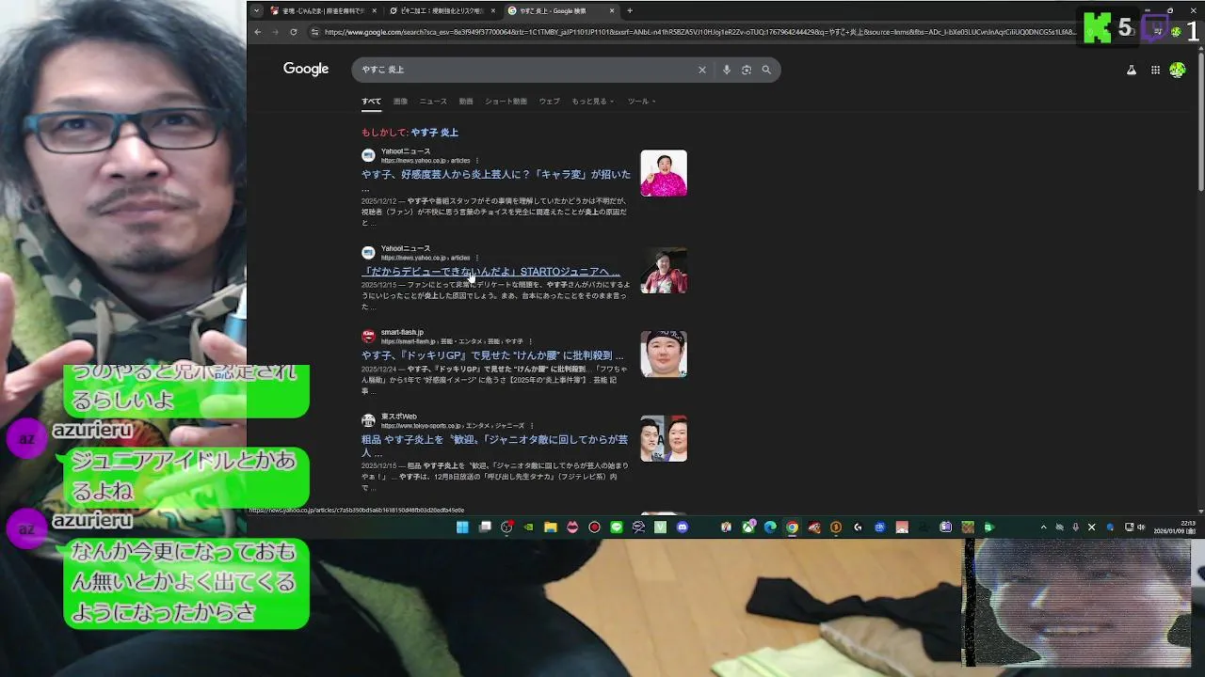Click the thumbnail of STARTOジュニア result
The width and height of the screenshot is (1205, 677).
664,271
